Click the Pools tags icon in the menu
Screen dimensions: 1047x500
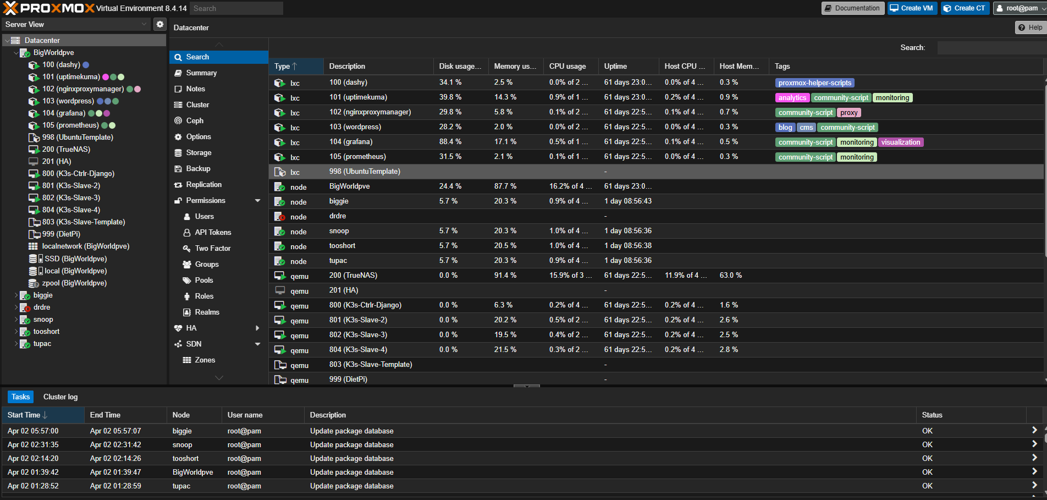(x=187, y=281)
